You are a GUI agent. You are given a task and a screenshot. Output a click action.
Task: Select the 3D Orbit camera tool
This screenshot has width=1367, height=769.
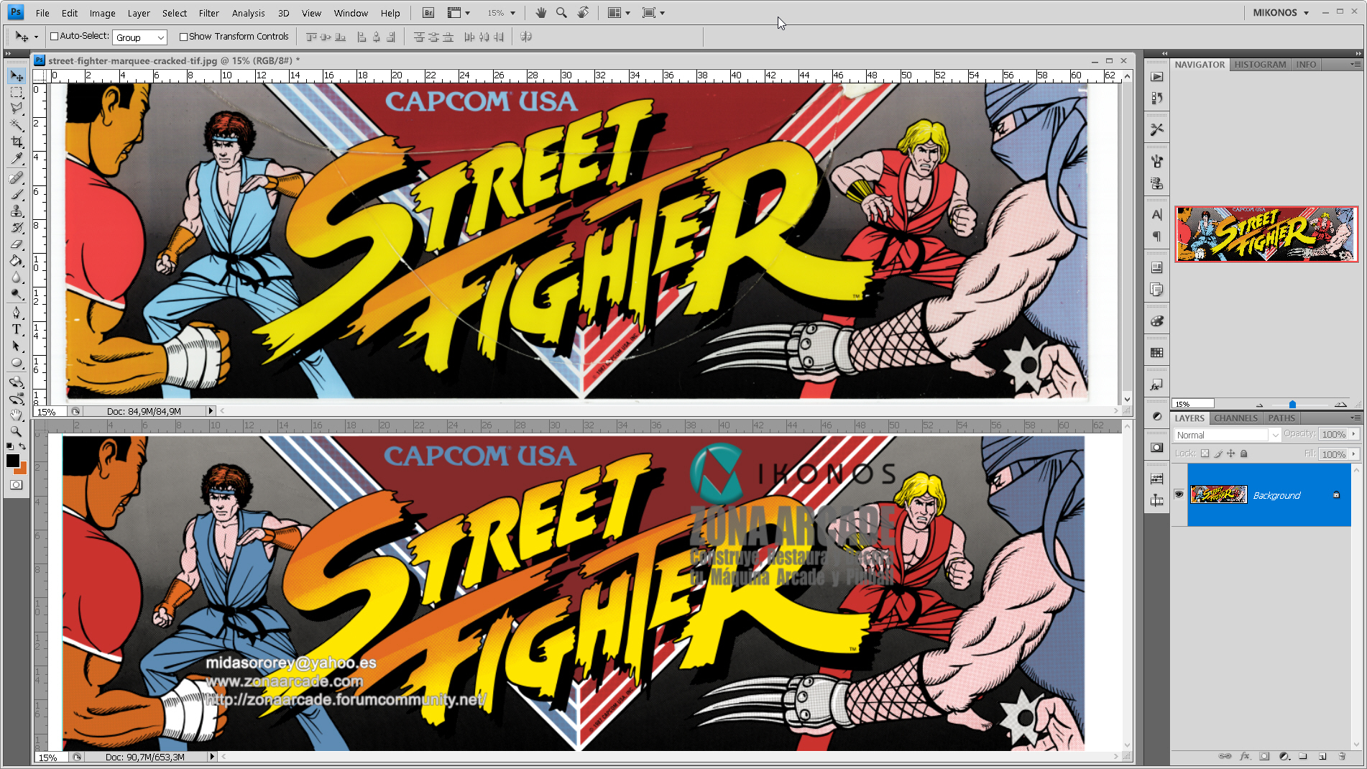pyautogui.click(x=17, y=398)
